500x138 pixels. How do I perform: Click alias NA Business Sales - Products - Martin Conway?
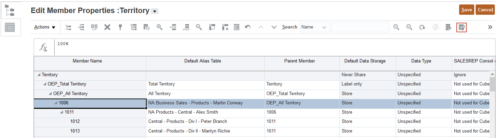pos(195,103)
